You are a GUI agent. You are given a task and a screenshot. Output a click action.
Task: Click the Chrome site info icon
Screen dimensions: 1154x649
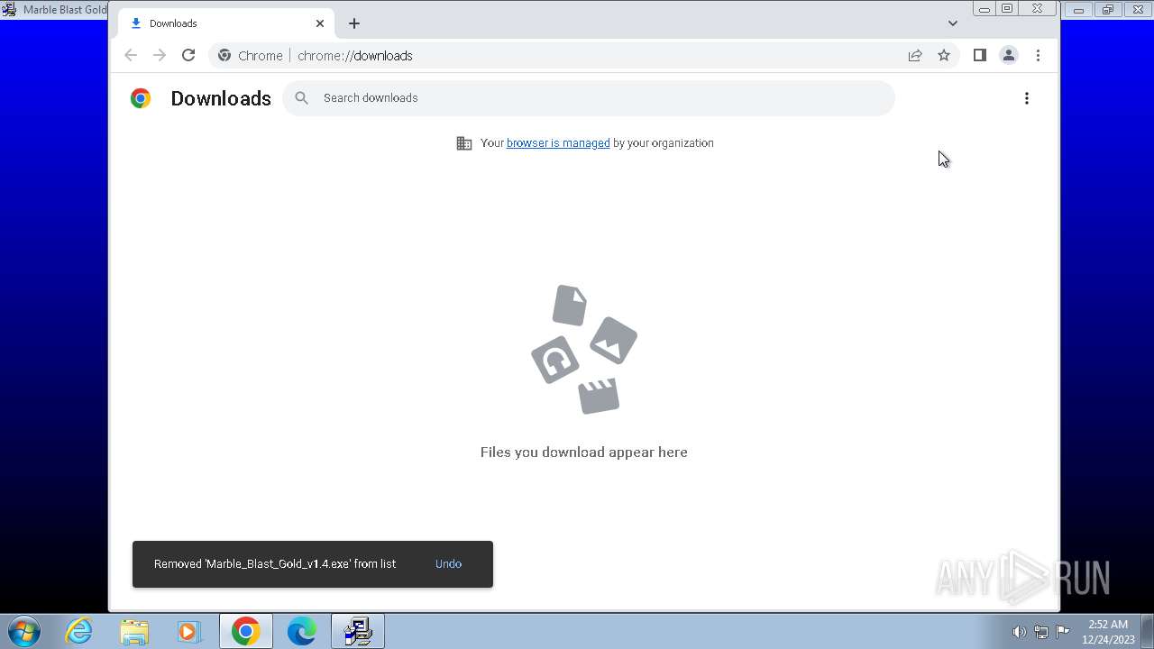224,55
